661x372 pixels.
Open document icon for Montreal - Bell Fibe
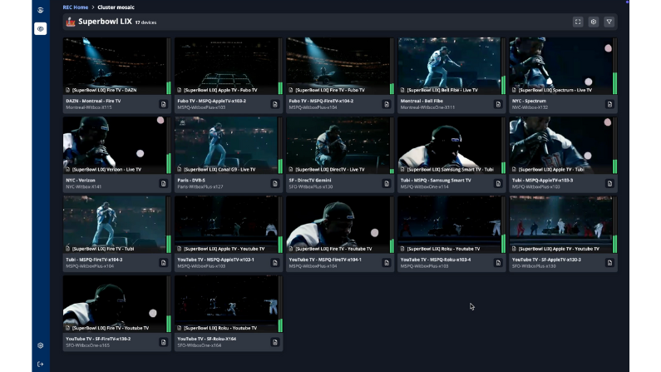(498, 104)
